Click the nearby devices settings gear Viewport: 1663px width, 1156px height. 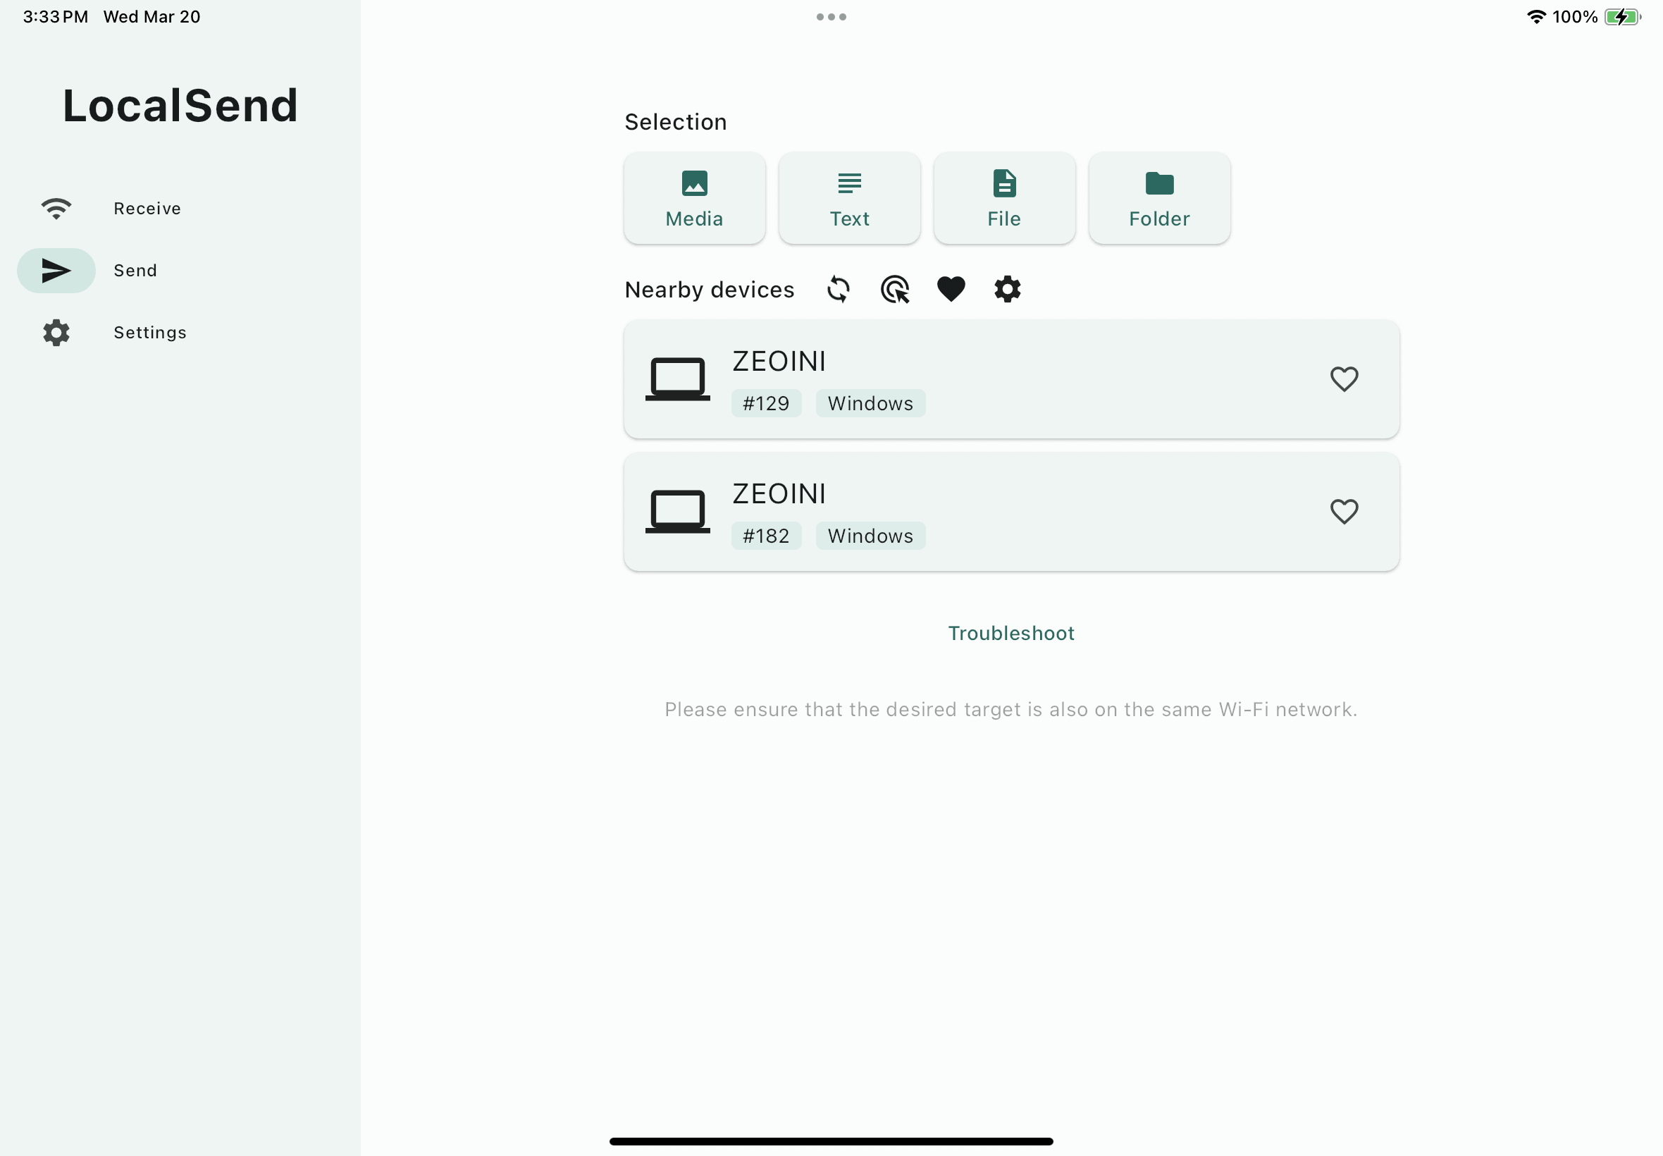coord(1006,289)
